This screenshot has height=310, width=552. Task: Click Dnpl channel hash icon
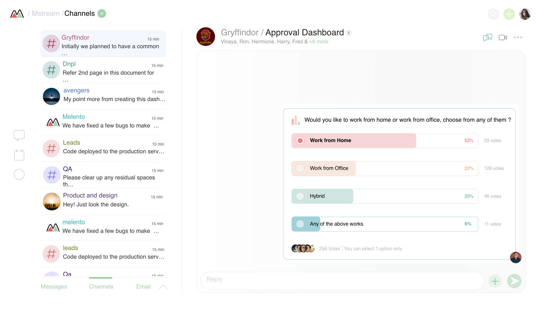pyautogui.click(x=51, y=70)
